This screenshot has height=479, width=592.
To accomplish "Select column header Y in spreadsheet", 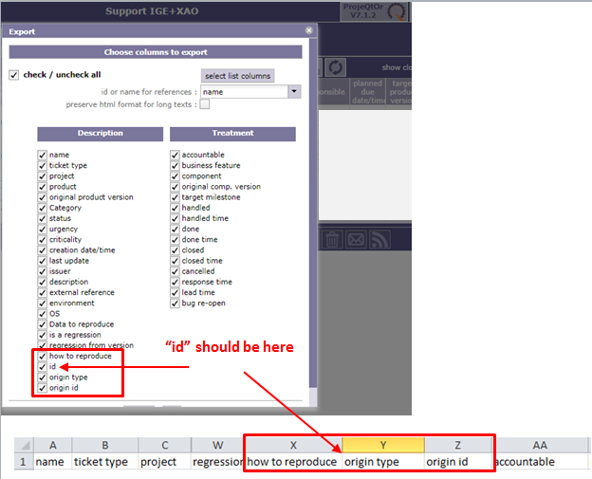I will click(382, 444).
